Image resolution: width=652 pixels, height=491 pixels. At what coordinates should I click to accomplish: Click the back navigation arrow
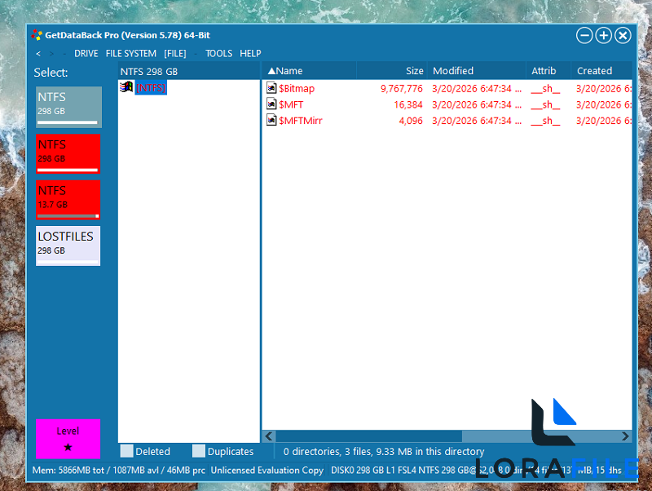point(38,53)
